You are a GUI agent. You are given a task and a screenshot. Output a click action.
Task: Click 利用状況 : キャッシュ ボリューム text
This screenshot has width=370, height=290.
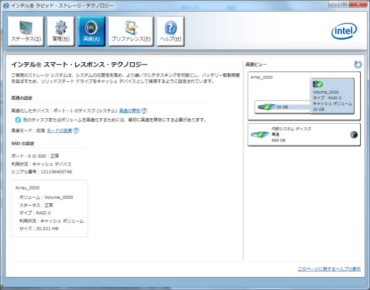[51, 221]
